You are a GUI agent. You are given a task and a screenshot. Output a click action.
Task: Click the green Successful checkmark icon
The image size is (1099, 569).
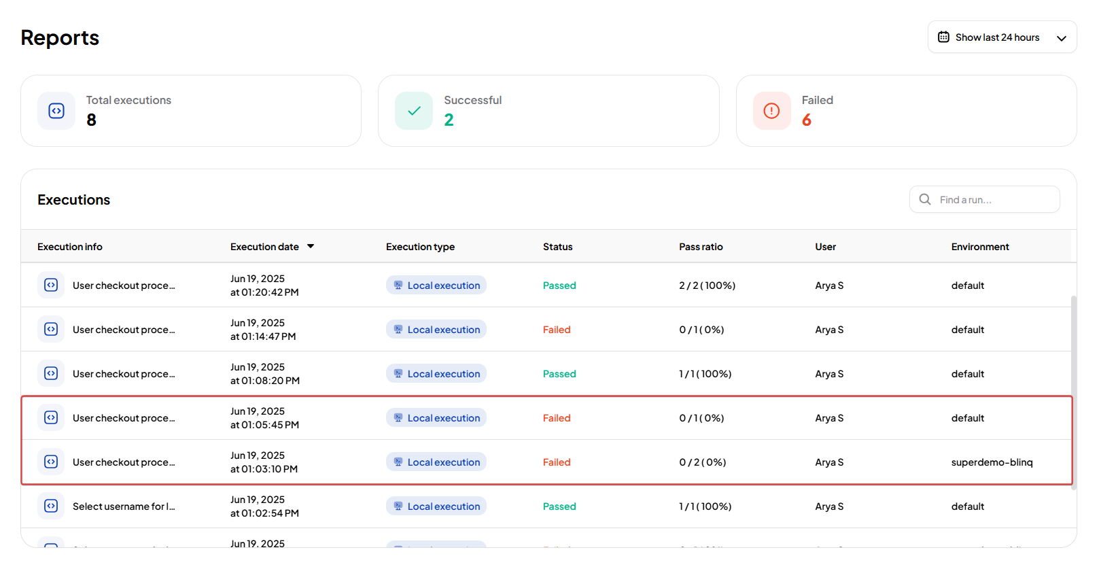(x=414, y=111)
